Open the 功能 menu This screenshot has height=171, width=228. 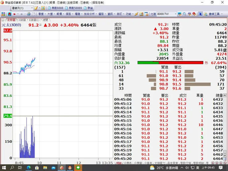coord(129,14)
